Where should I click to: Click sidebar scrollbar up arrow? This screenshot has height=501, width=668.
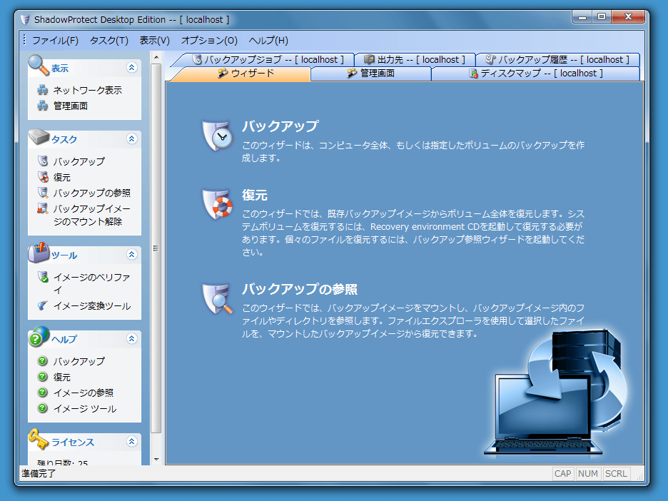(156, 56)
